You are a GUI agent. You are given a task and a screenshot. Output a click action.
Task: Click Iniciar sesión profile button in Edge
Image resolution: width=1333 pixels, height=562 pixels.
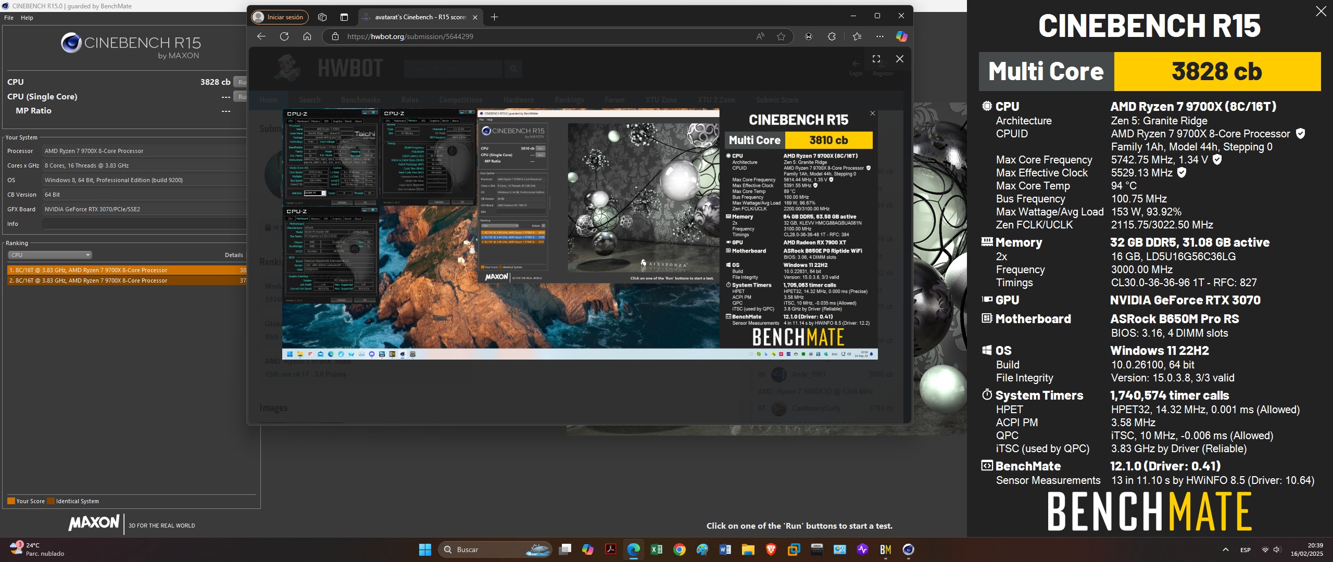280,17
